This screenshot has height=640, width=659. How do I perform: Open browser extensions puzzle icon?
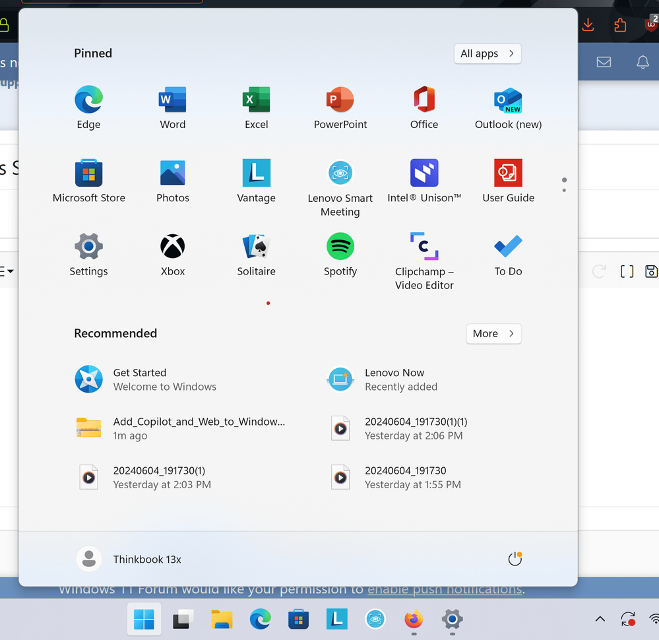tap(620, 25)
